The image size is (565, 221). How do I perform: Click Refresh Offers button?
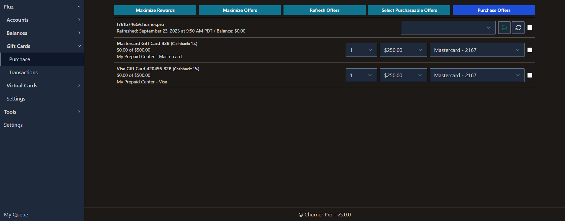324,10
